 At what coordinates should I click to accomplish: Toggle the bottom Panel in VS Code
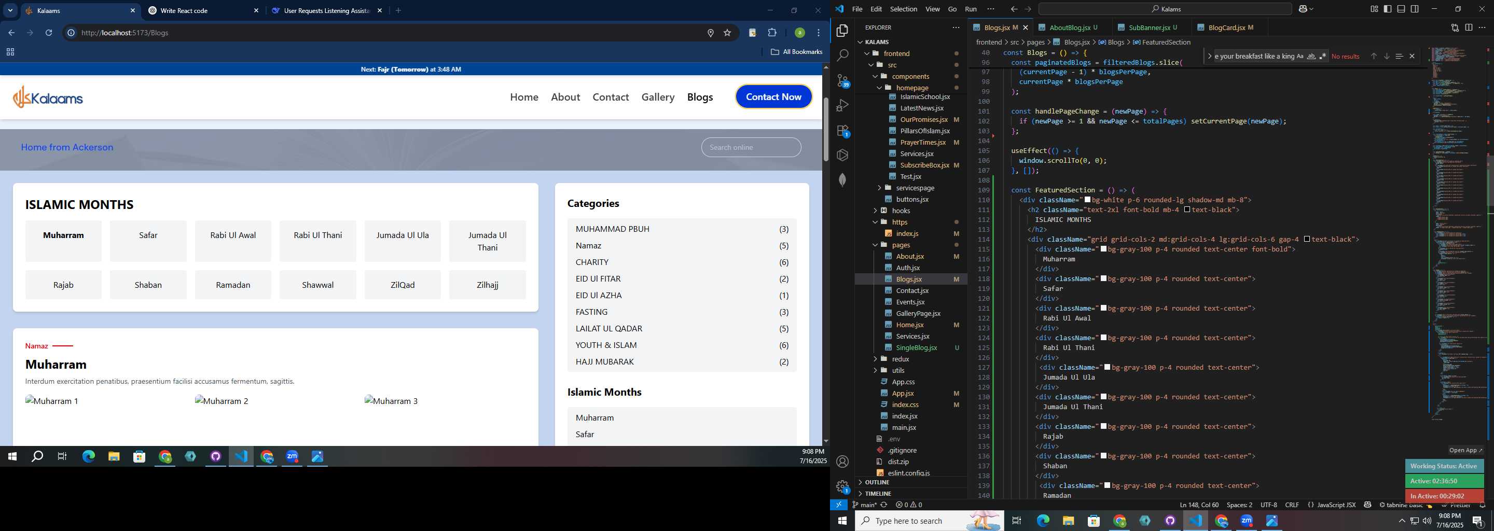tap(1401, 9)
